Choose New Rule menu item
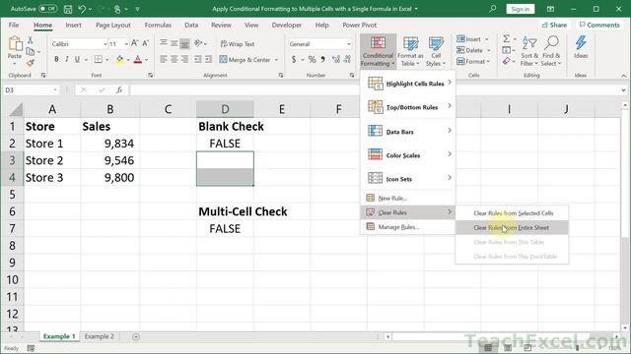The image size is (631, 354). pos(408,198)
